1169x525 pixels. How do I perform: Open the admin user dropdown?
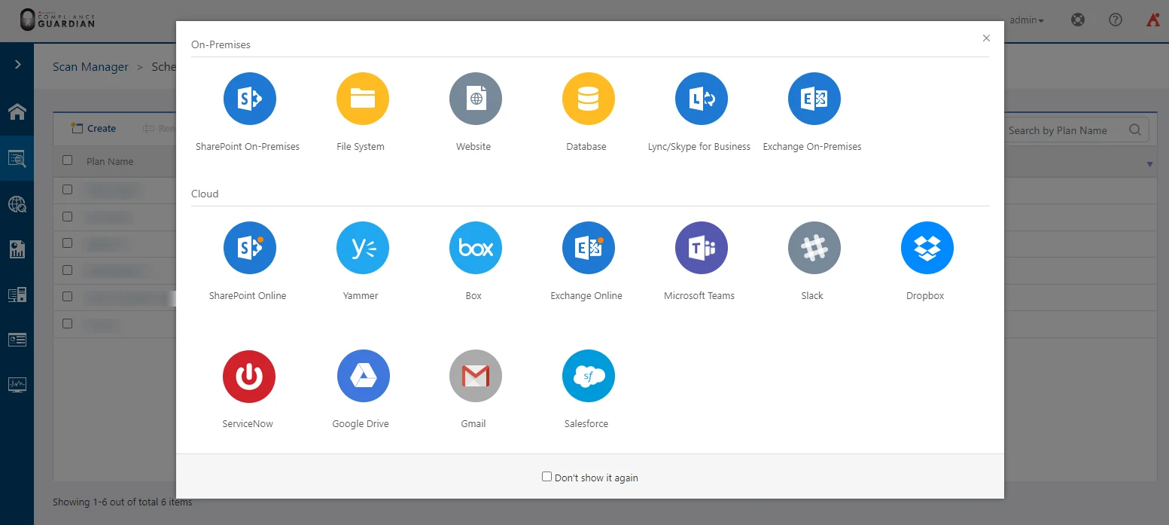[1026, 20]
